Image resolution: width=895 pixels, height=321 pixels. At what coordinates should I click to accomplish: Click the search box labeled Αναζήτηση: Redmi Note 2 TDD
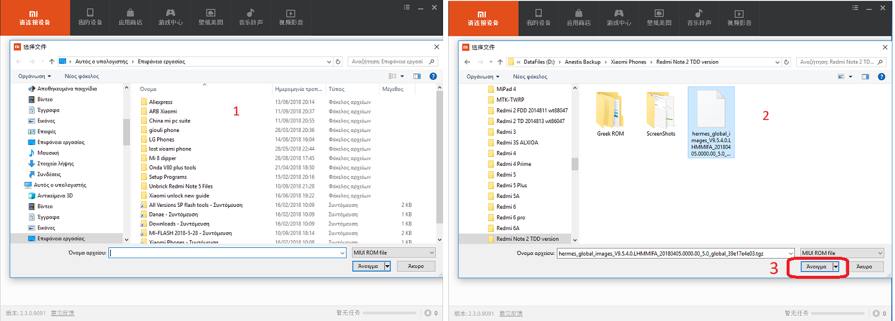tap(836, 62)
